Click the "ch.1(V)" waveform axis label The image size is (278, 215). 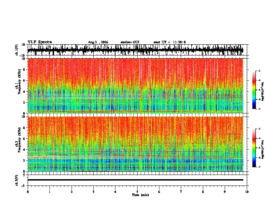(x=17, y=50)
